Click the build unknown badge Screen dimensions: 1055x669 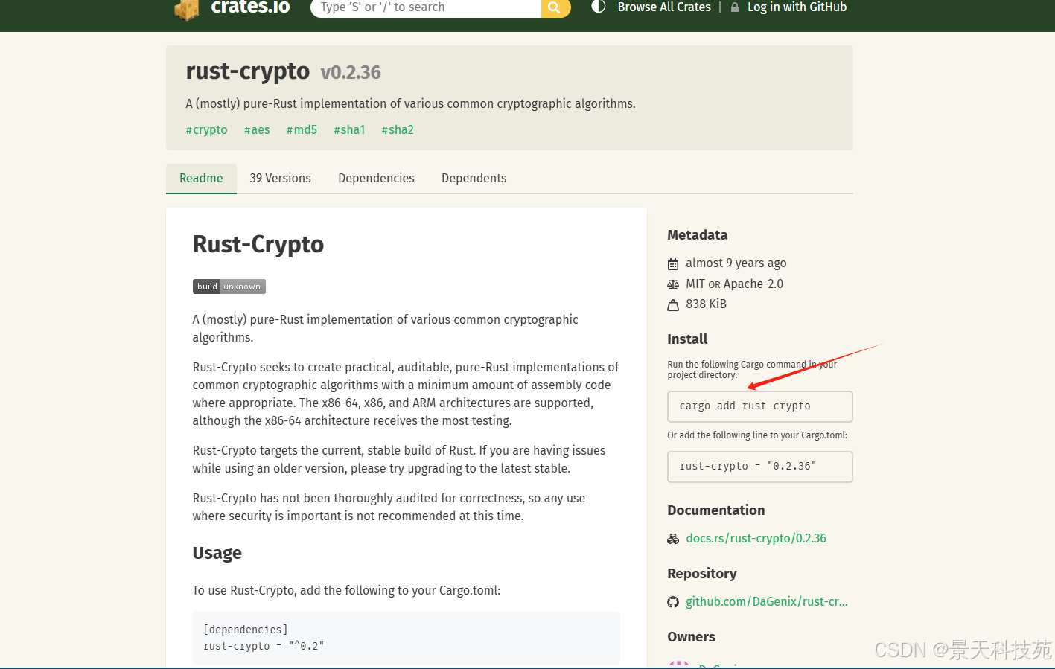click(x=229, y=287)
